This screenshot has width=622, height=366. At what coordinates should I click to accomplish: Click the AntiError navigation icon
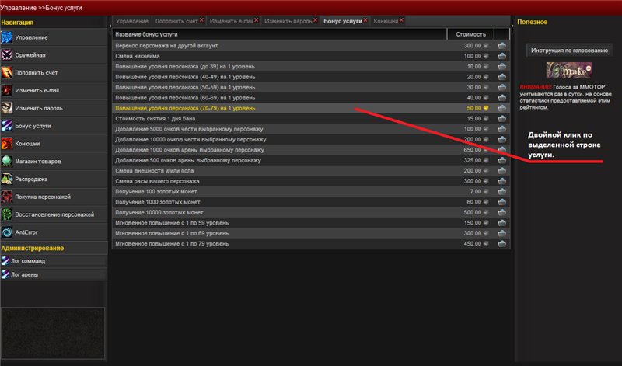7,232
